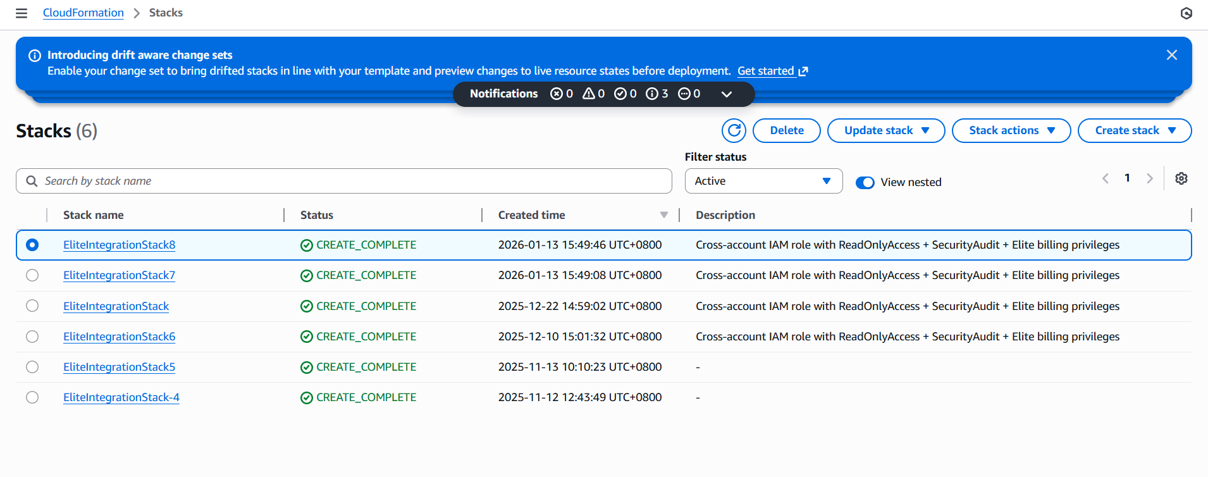Open table preferences gear icon
This screenshot has width=1208, height=477.
(x=1181, y=179)
